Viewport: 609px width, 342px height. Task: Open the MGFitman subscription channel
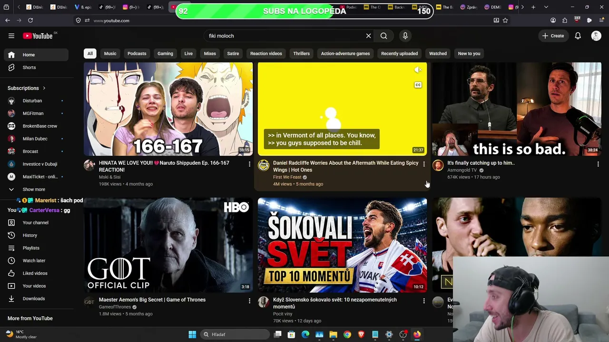[x=36, y=114]
